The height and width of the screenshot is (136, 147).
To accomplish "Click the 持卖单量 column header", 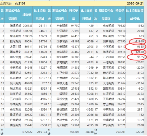I will click(120, 15).
